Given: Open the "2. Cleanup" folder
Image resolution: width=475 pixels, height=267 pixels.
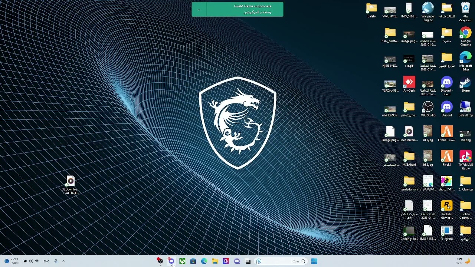Looking at the screenshot, I should (x=465, y=183).
